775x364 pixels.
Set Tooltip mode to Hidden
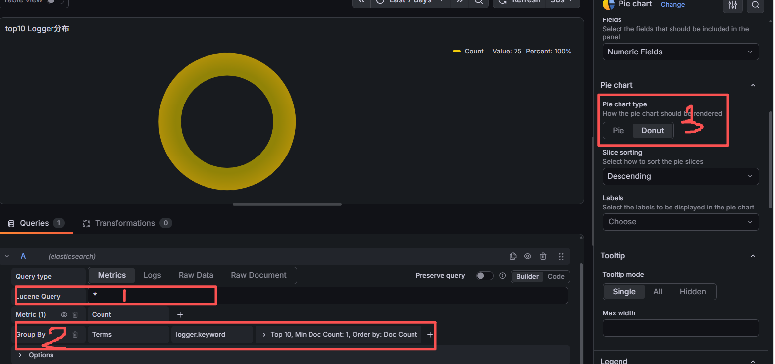click(x=693, y=292)
